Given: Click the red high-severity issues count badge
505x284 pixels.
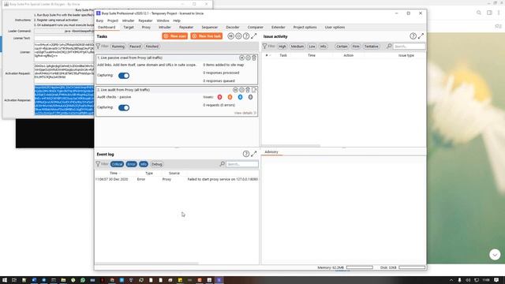Looking at the screenshot, I should (219, 97).
